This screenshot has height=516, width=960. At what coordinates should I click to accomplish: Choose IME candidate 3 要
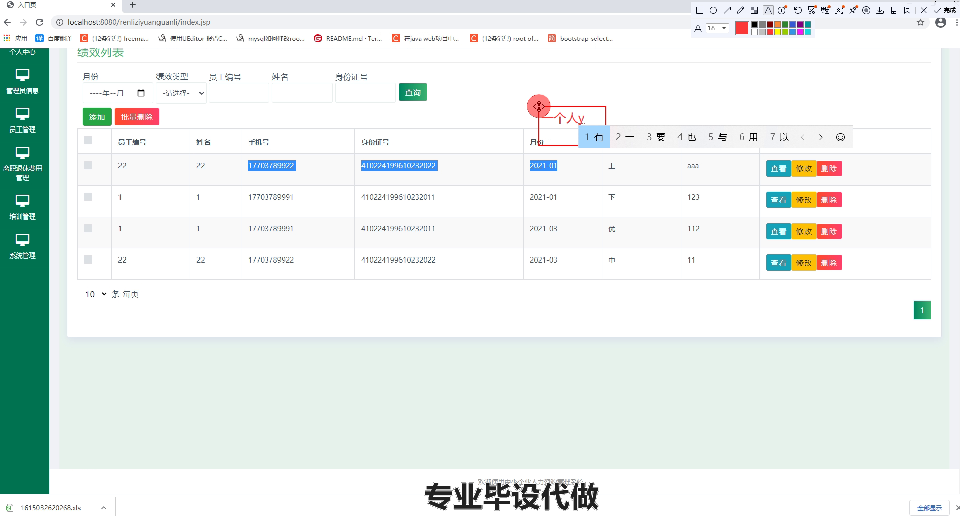tap(656, 137)
